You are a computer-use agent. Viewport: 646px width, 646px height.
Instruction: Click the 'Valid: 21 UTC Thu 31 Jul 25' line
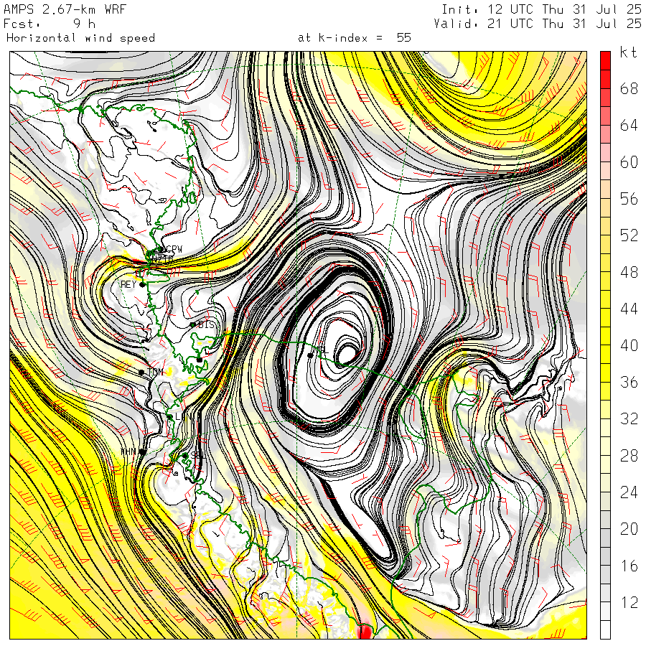point(538,24)
